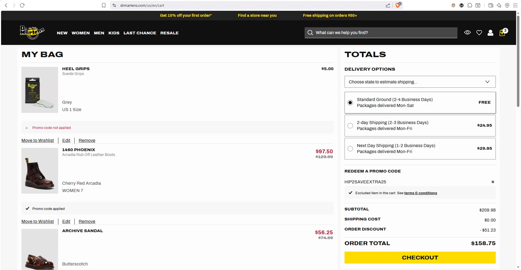Open the KIDS menu
The image size is (521, 270).
(114, 33)
